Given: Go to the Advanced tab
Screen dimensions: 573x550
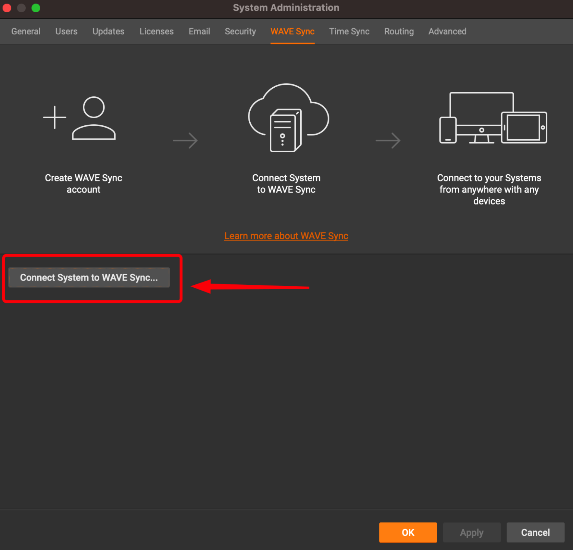Looking at the screenshot, I should point(447,31).
